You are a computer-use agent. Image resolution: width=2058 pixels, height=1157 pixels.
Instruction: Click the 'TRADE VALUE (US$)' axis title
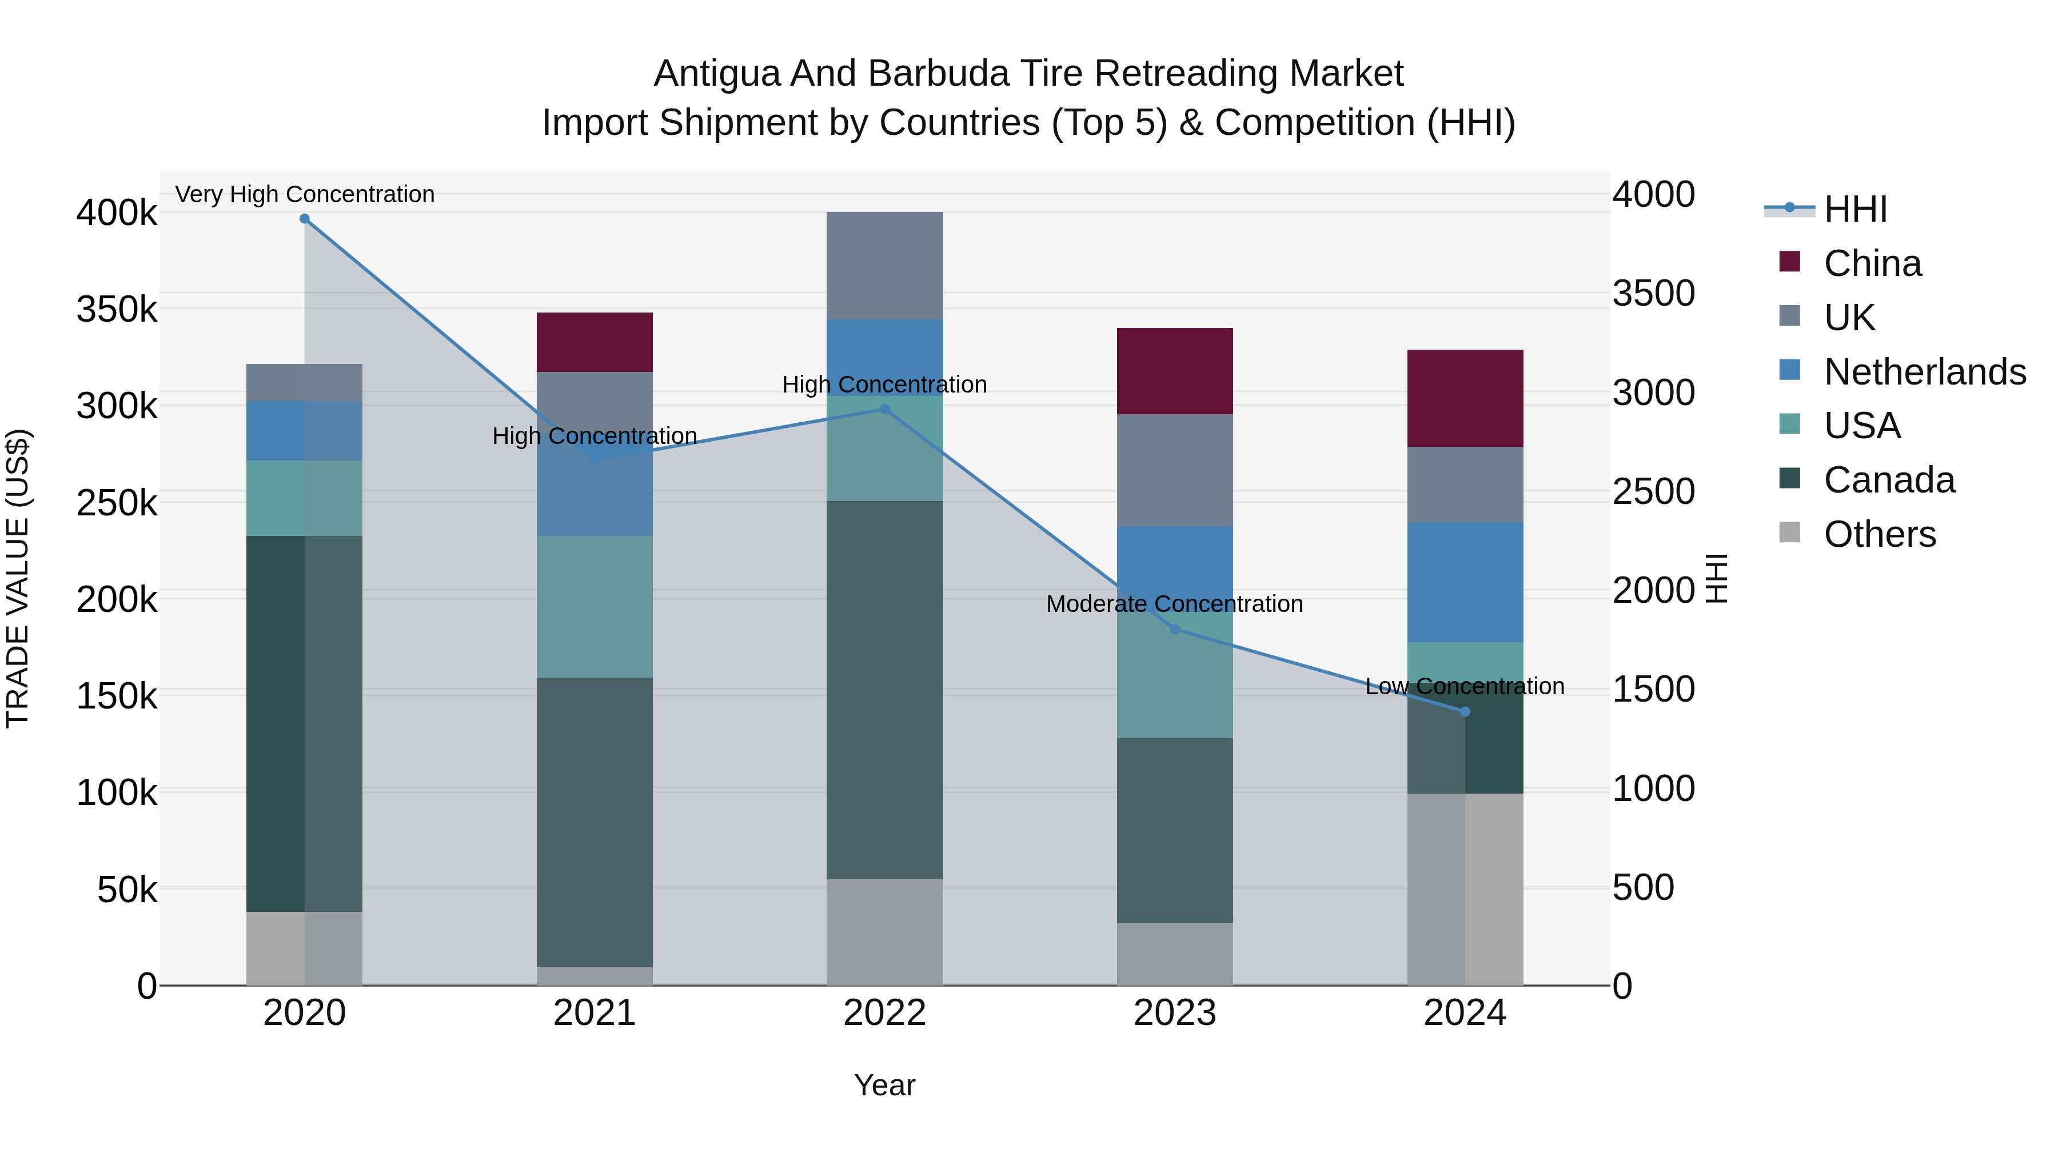click(18, 578)
